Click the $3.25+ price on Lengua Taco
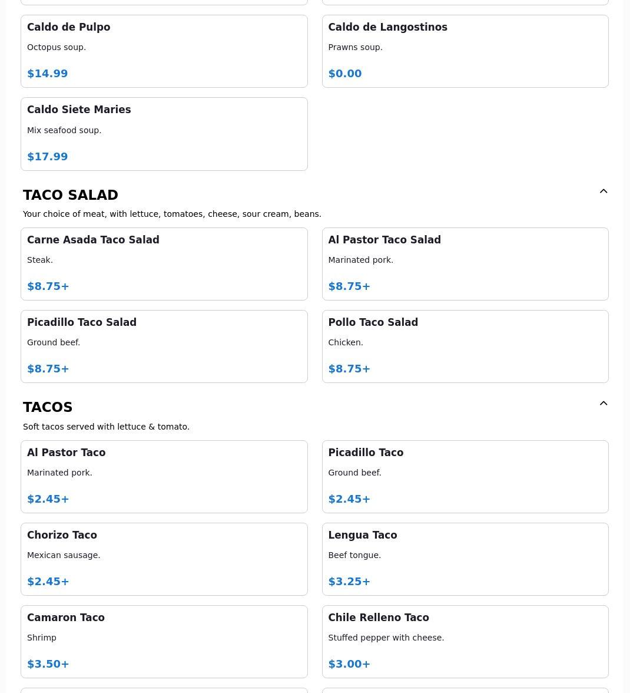Viewport: 630px width, 693px height. click(x=349, y=581)
